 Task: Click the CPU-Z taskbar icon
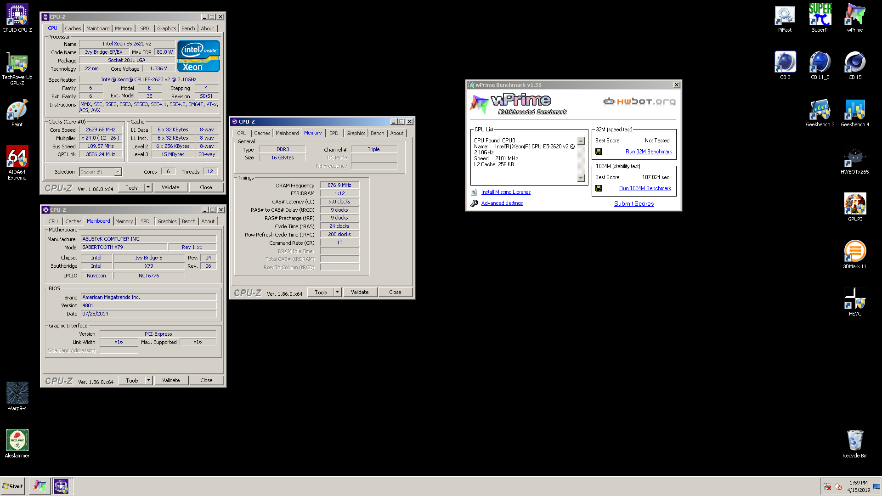(x=61, y=486)
